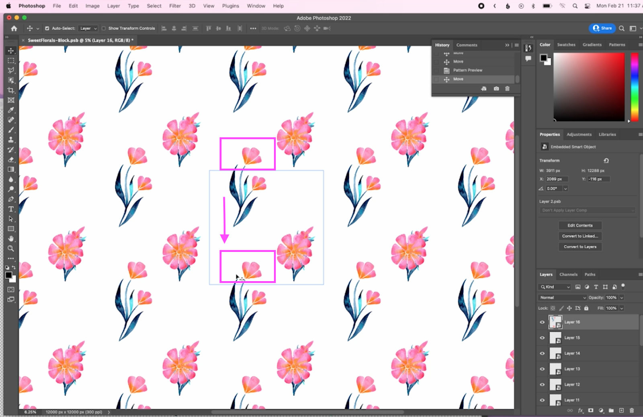The width and height of the screenshot is (643, 417).
Task: Click Convert to Layers button
Action: [580, 247]
